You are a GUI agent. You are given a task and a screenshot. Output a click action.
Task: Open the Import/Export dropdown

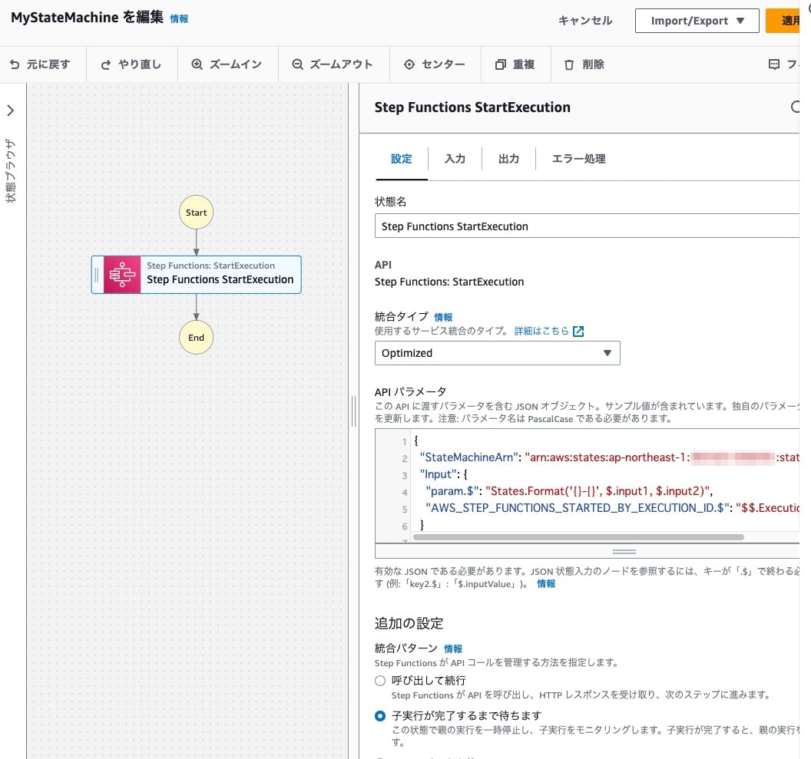click(697, 21)
